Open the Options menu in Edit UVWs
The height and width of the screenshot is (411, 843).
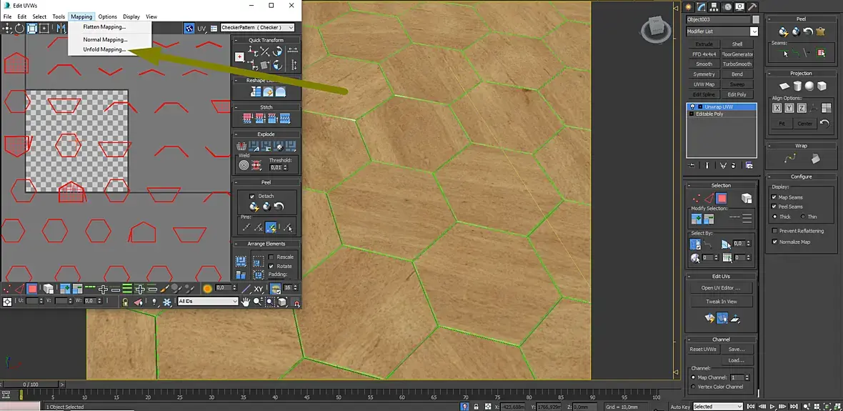[x=108, y=16]
